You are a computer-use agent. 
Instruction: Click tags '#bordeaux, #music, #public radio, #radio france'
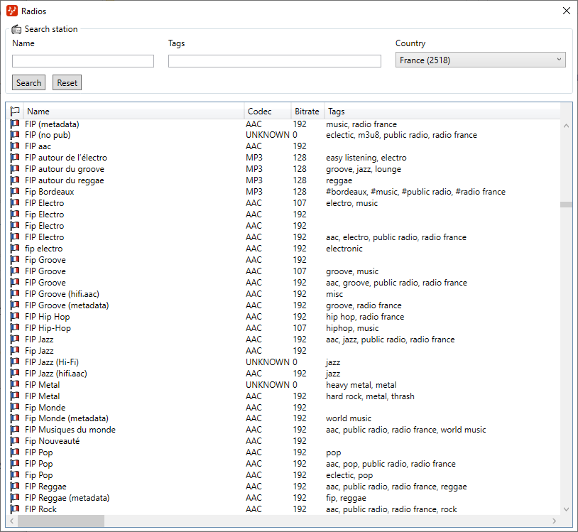[x=416, y=192]
